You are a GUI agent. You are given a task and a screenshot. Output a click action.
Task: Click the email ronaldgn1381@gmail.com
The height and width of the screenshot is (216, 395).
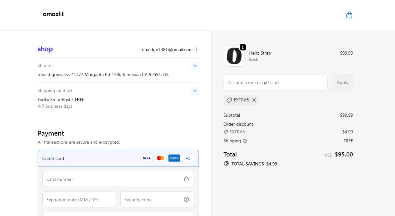point(166,49)
